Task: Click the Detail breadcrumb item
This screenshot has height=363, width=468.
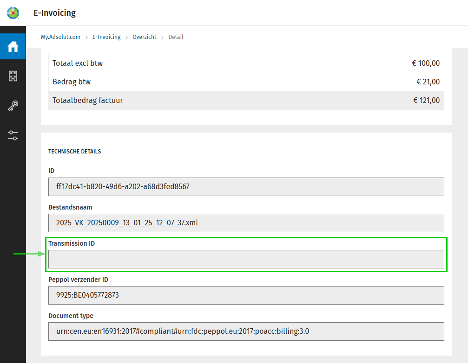Action: pos(176,37)
